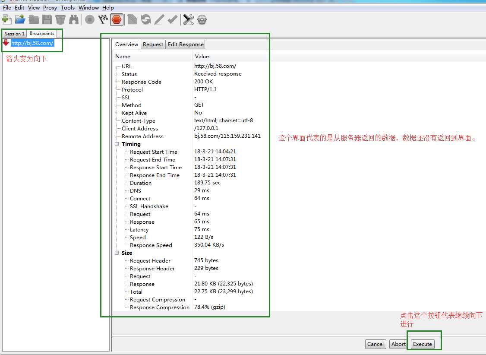Repeat the request with the circular arrows icon
Image resolution: width=486 pixels, height=355 pixels.
point(146,19)
